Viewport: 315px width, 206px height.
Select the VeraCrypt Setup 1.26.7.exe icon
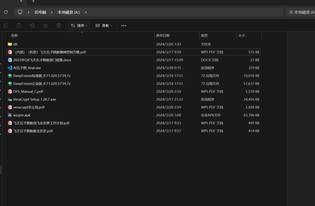click(x=10, y=99)
